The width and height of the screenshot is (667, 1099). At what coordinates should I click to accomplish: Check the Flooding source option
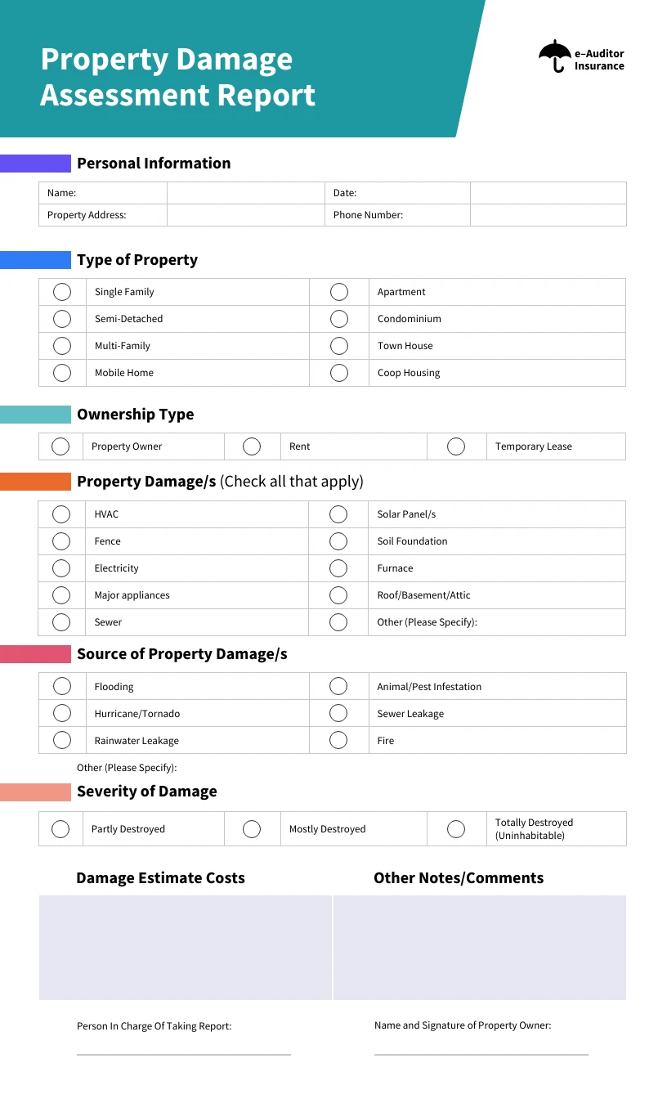61,687
